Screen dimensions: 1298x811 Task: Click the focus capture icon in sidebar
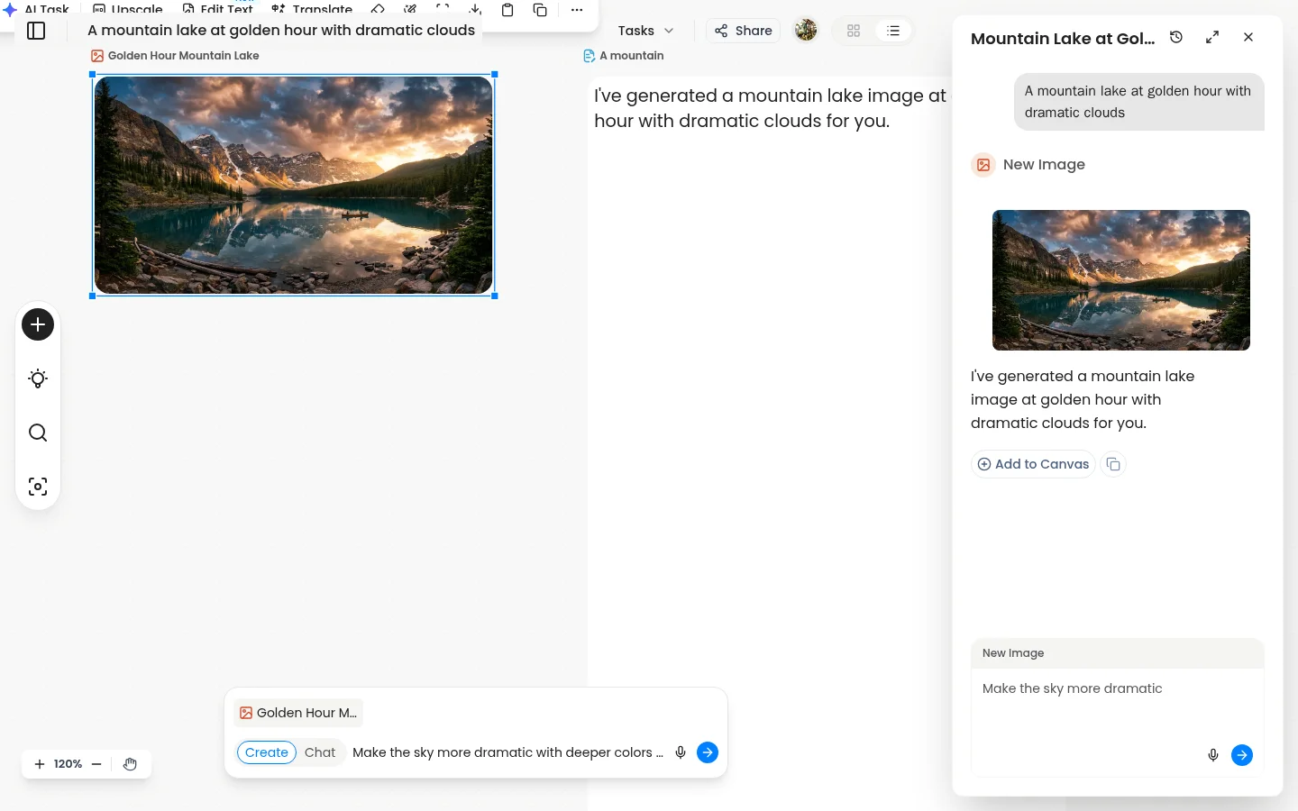[38, 487]
